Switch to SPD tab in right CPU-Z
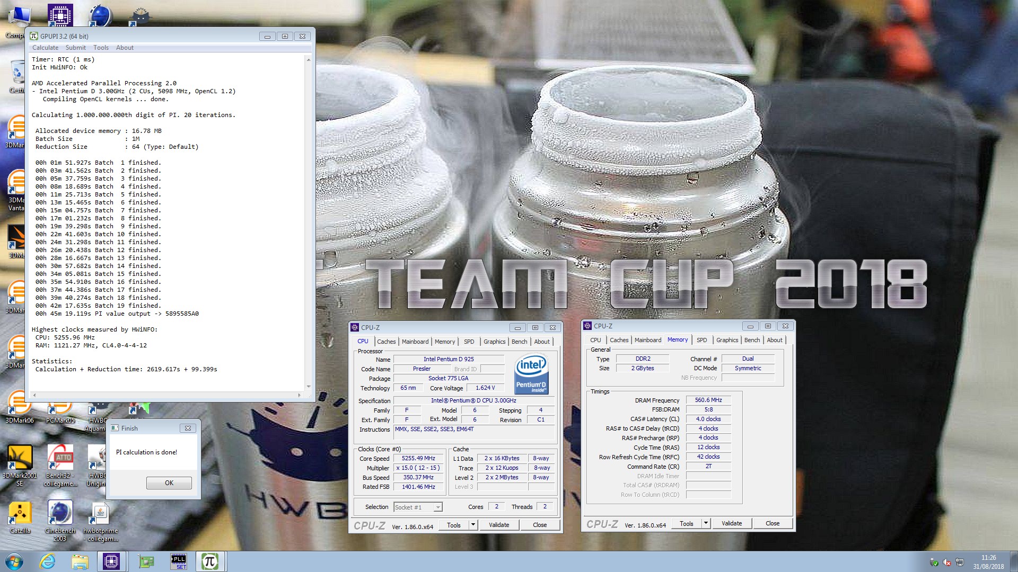The image size is (1018, 572). pos(701,340)
